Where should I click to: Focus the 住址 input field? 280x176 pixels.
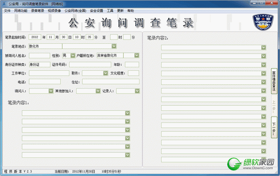[x=111, y=82]
